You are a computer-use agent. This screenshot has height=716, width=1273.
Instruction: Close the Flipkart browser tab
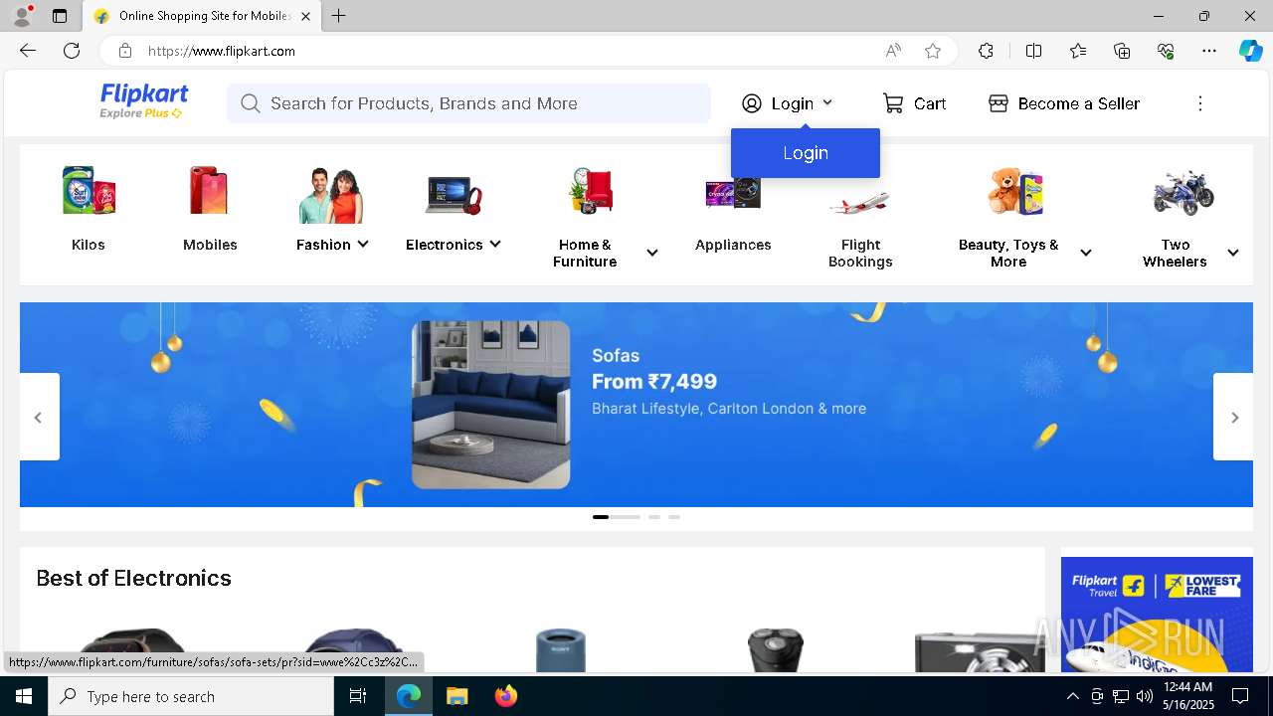(305, 16)
